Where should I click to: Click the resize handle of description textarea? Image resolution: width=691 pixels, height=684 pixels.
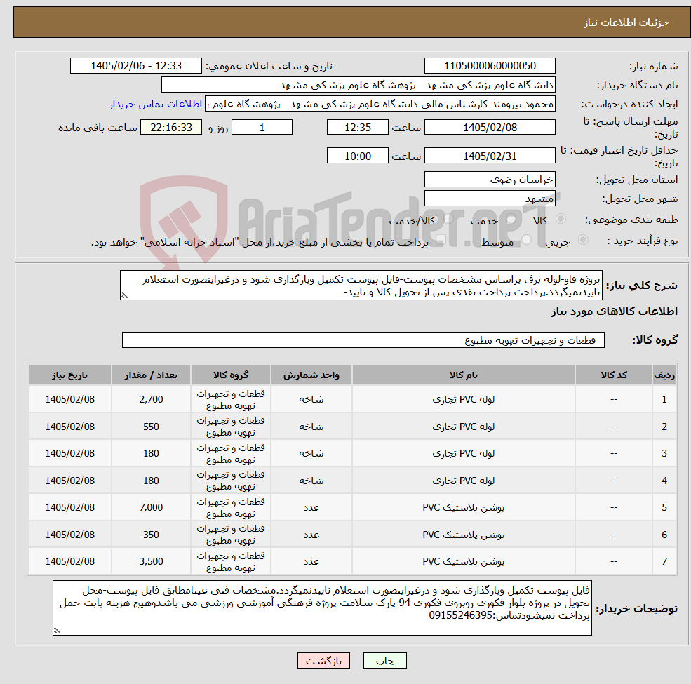click(124, 296)
